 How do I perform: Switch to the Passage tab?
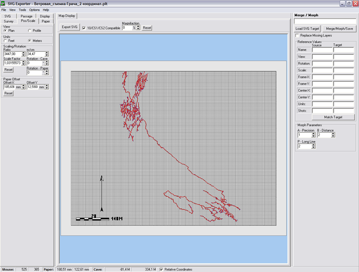pyautogui.click(x=27, y=16)
